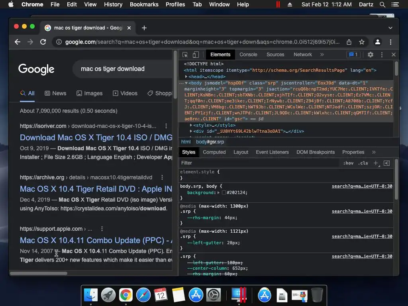Show more Styles pane tabs chevron
This screenshot has width=408, height=306.
click(x=374, y=152)
